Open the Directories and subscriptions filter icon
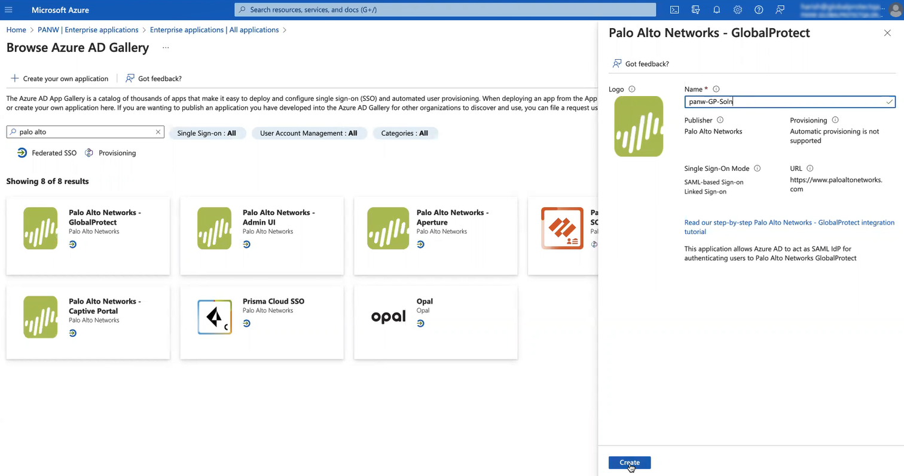904x476 pixels. [695, 10]
